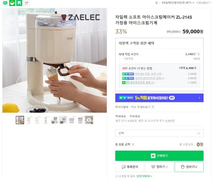The height and width of the screenshot is (179, 212).
Task: Toggle 찜하기 wishlist heart button
Action: point(159,167)
